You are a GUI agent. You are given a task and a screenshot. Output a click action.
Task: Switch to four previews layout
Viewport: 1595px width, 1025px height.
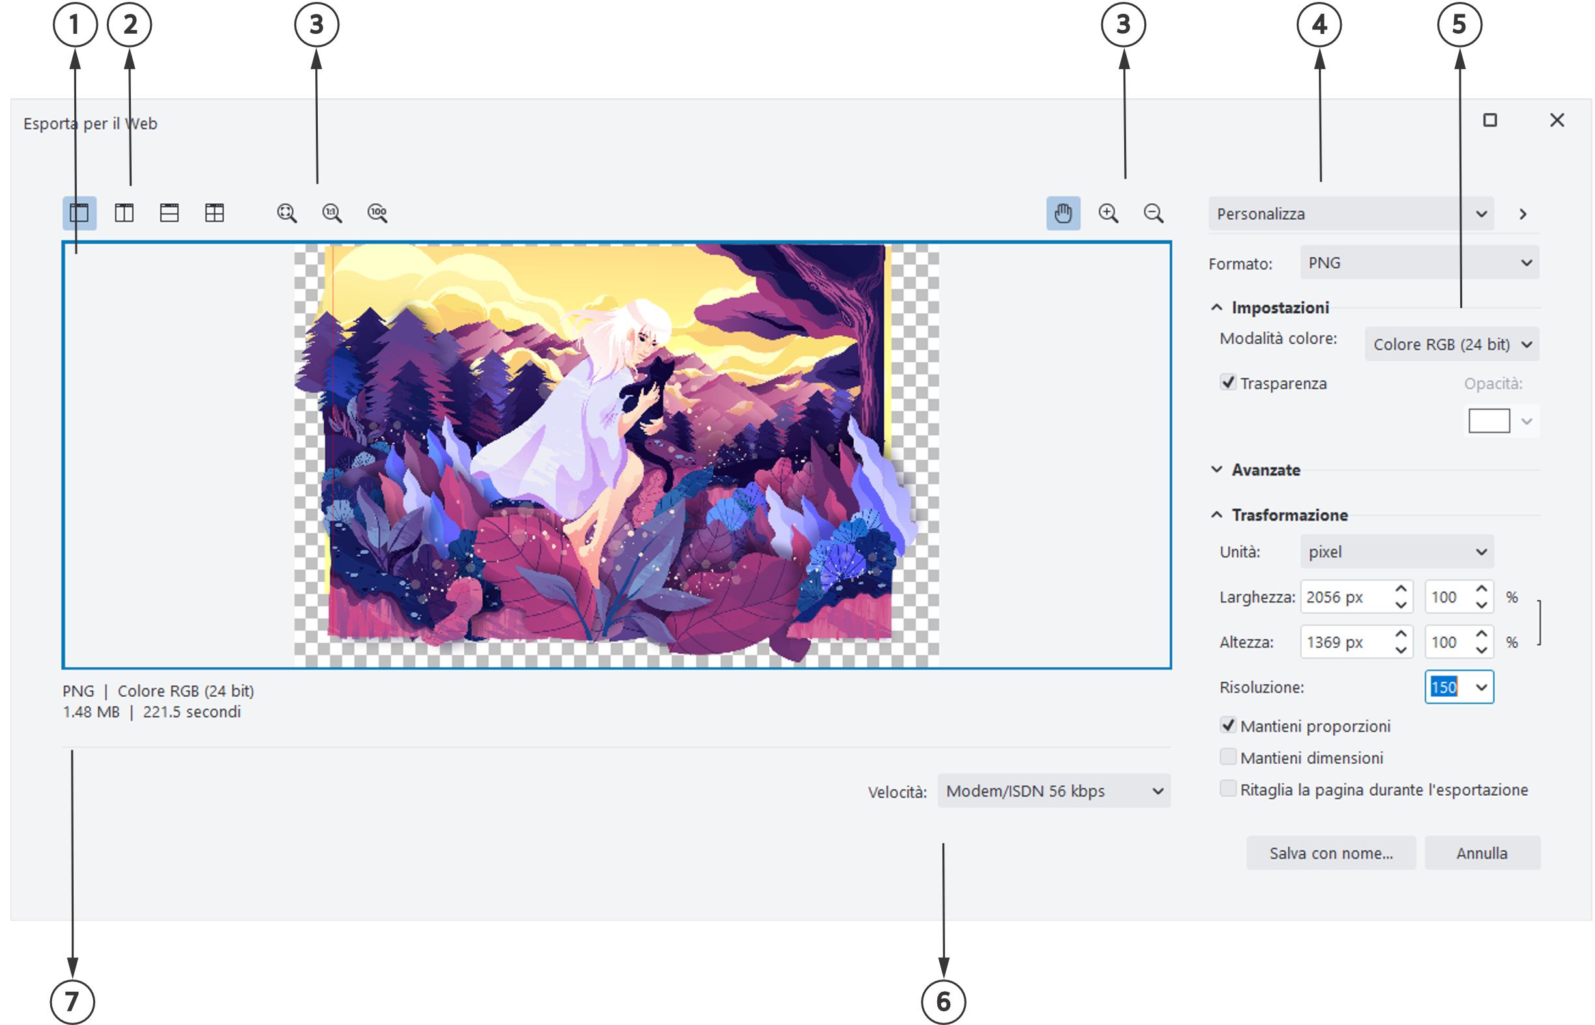[x=214, y=213]
